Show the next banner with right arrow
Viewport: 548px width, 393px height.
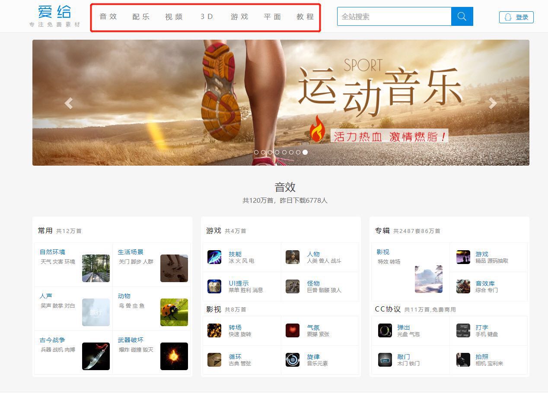click(x=493, y=103)
